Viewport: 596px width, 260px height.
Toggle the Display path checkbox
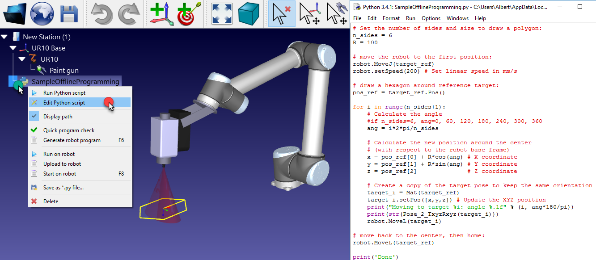click(34, 115)
